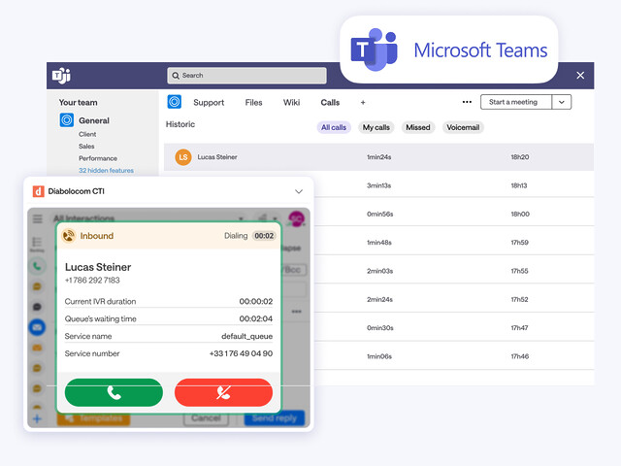
Task: Show Voicemail filter
Action: pos(463,127)
